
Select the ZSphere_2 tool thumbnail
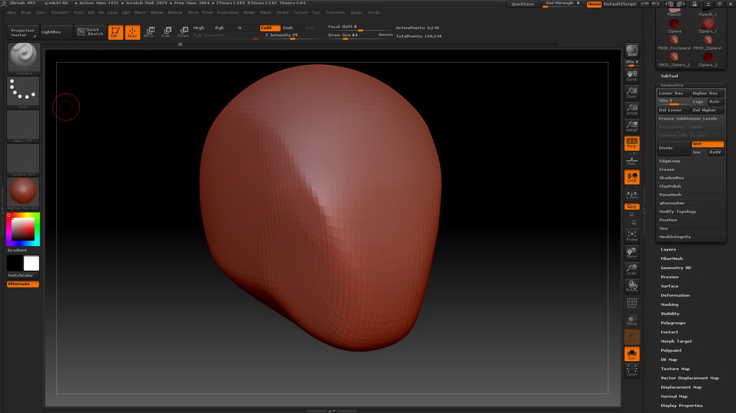[708, 60]
